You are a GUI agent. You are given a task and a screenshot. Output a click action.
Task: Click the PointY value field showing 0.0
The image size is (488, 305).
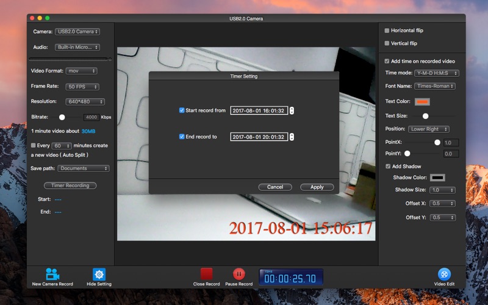(x=451, y=154)
